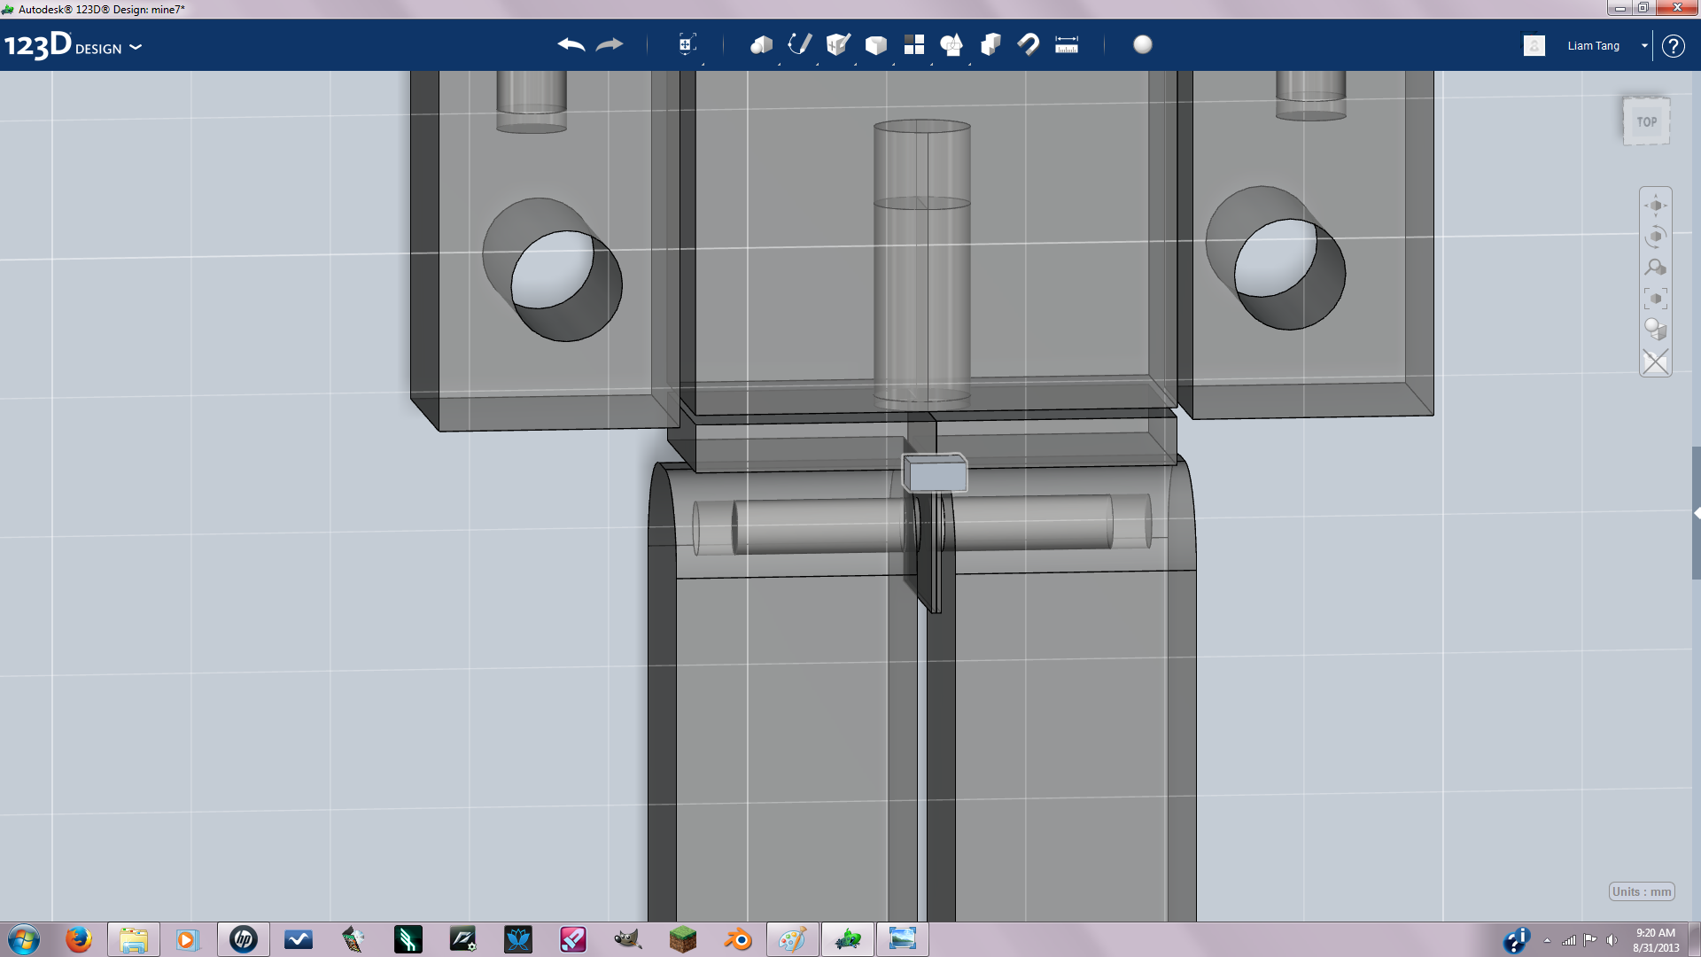Launch Firefox from the taskbar
This screenshot has height=957, width=1701.
point(79,939)
